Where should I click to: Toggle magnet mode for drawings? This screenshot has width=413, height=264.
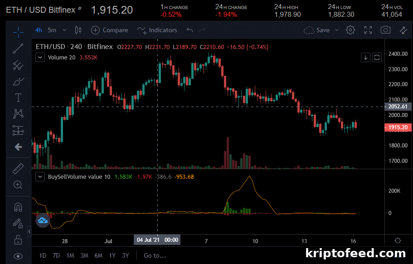click(18, 207)
